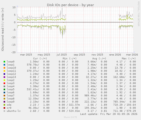
Task: Click the '-20' y-axis tick label
Action: click(x=13, y=52)
